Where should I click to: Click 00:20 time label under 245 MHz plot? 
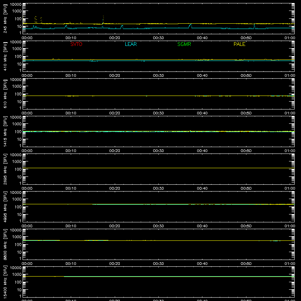coord(115,38)
